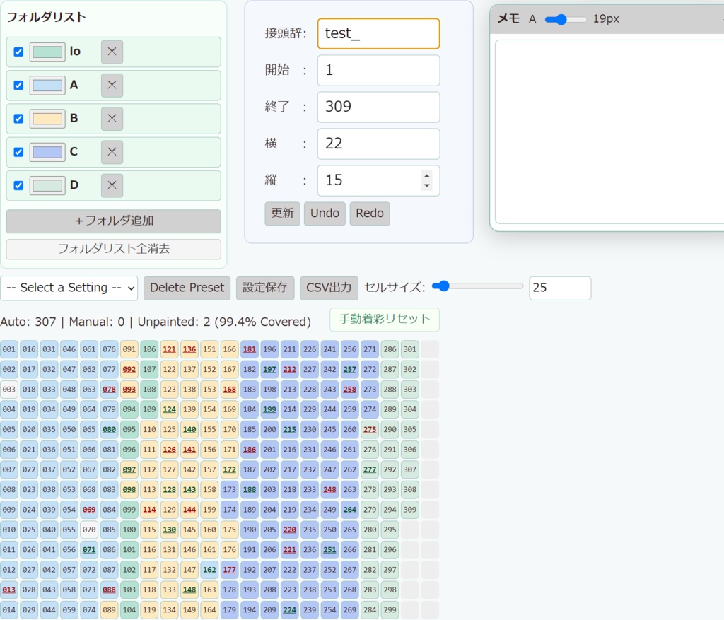The width and height of the screenshot is (724, 620).
Task: Open the Io folder color swatch
Action: coord(47,52)
